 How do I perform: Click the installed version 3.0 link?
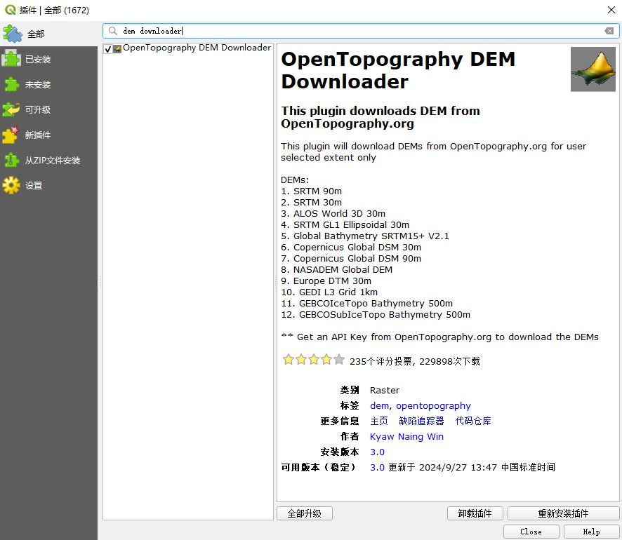(377, 452)
